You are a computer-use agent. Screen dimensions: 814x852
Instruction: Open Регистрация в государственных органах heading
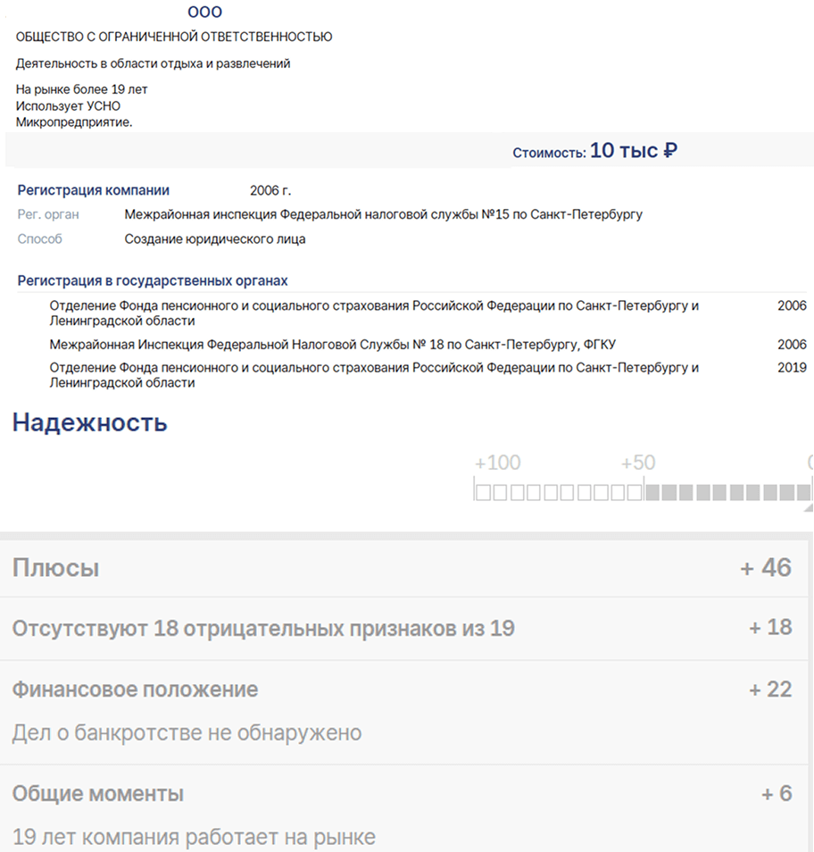point(153,281)
